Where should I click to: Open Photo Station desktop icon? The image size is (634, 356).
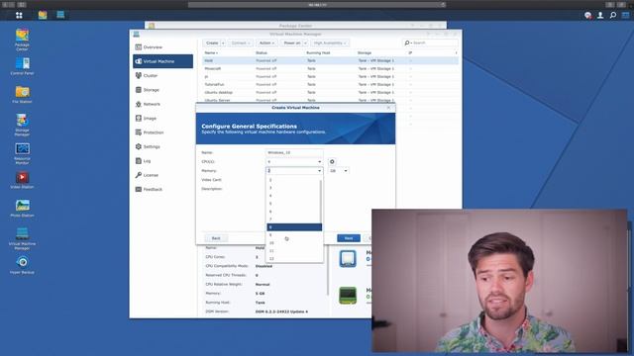[x=22, y=209]
